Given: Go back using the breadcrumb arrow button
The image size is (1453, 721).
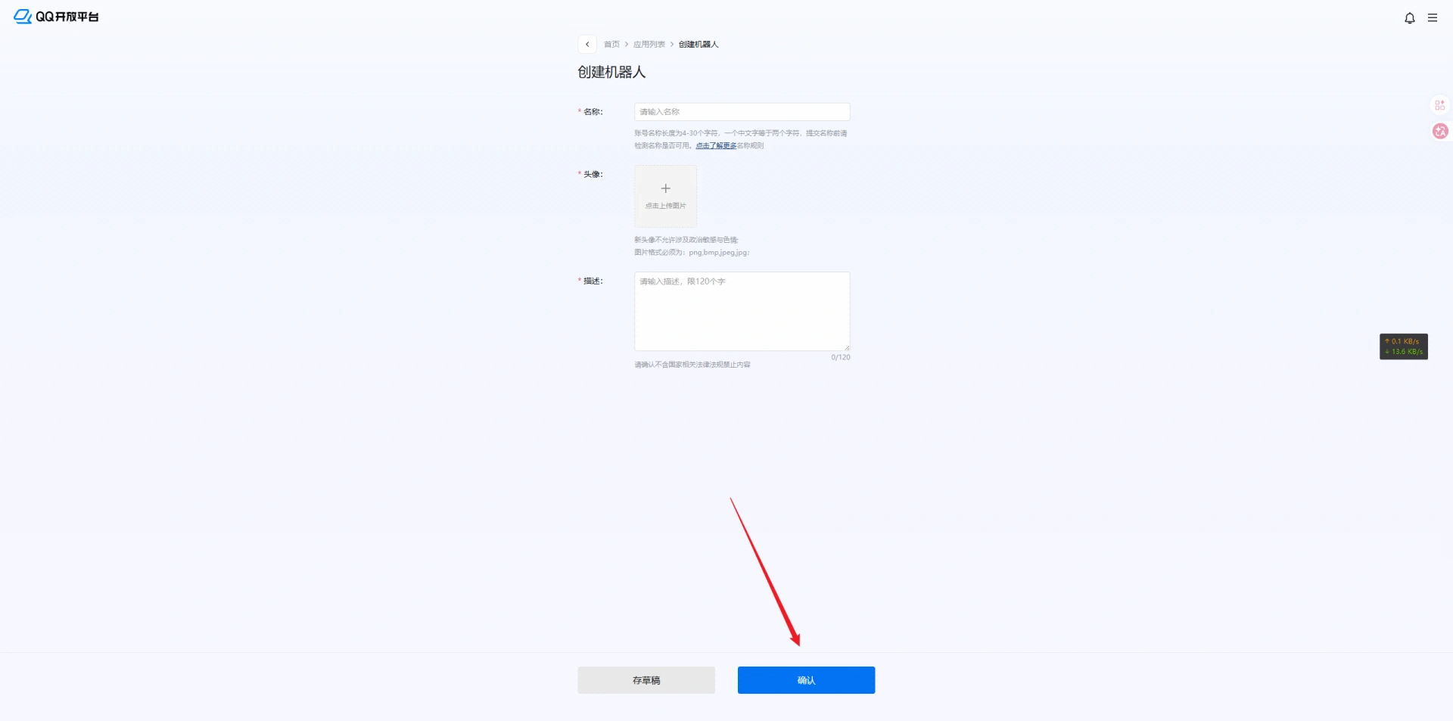Looking at the screenshot, I should pyautogui.click(x=587, y=45).
